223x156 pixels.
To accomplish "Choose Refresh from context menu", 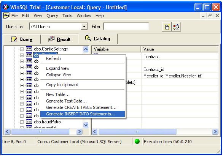I will click(x=53, y=58).
